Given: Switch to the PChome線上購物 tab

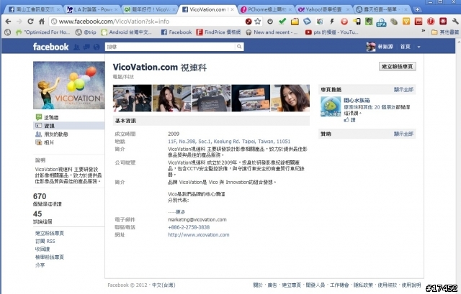Looking at the screenshot, I should point(266,9).
